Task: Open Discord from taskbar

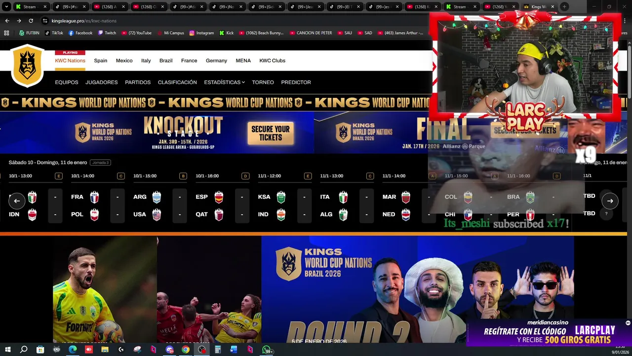Action: 169,350
